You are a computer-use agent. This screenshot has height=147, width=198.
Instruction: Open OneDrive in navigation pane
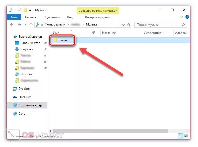(x=25, y=97)
